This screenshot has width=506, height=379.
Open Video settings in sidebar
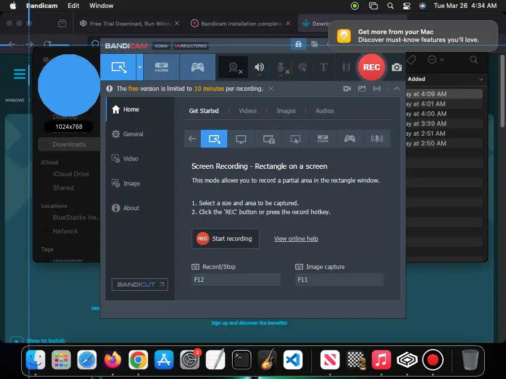[140, 158]
